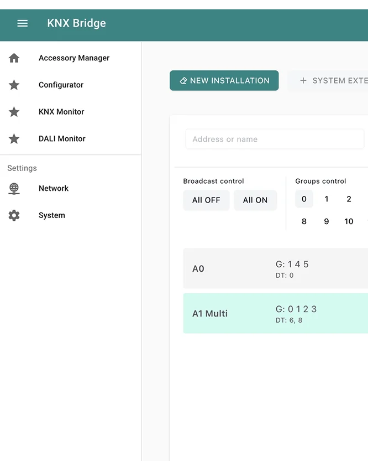This screenshot has width=368, height=461.
Task: Select group 10 in Groups control
Action: click(x=349, y=221)
